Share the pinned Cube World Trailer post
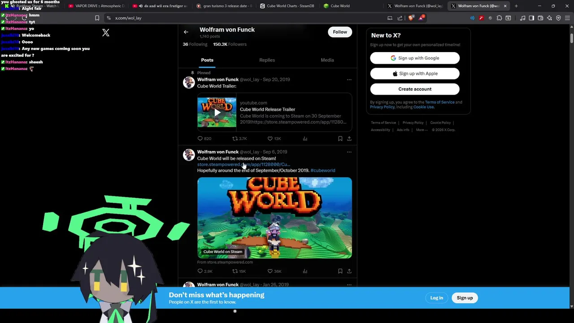This screenshot has width=574, height=323. 349,139
